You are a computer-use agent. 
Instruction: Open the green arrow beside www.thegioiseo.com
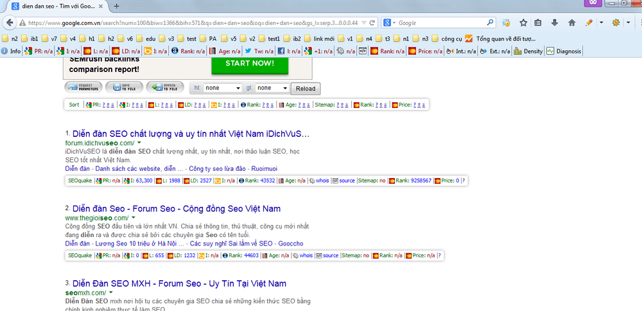point(134,218)
